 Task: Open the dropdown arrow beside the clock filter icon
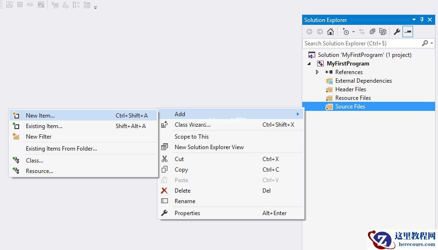pyautogui.click(x=354, y=32)
